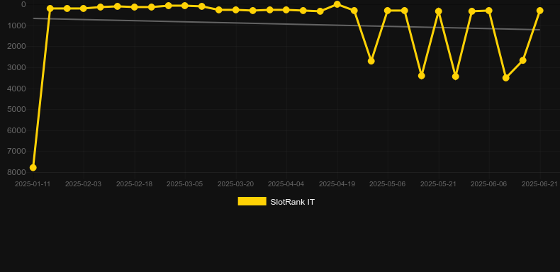560x272 pixels.
Task: Select the data point at 2025-03-05
Action: pos(184,6)
